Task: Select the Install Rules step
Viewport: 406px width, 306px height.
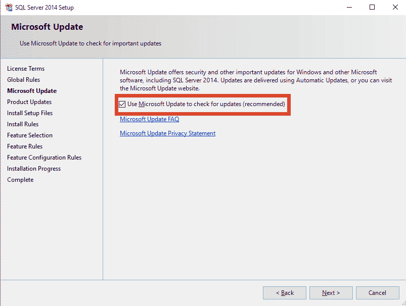Action: [24, 124]
